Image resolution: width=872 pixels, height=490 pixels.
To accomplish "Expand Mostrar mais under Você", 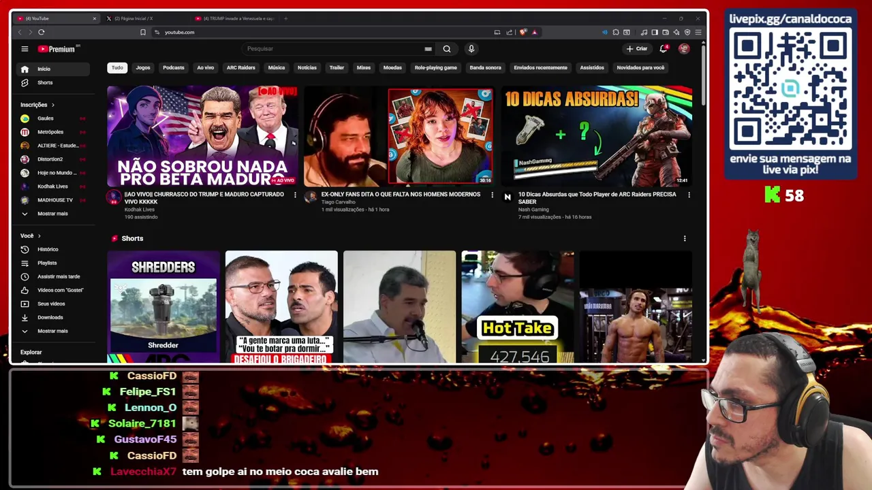I will (52, 331).
